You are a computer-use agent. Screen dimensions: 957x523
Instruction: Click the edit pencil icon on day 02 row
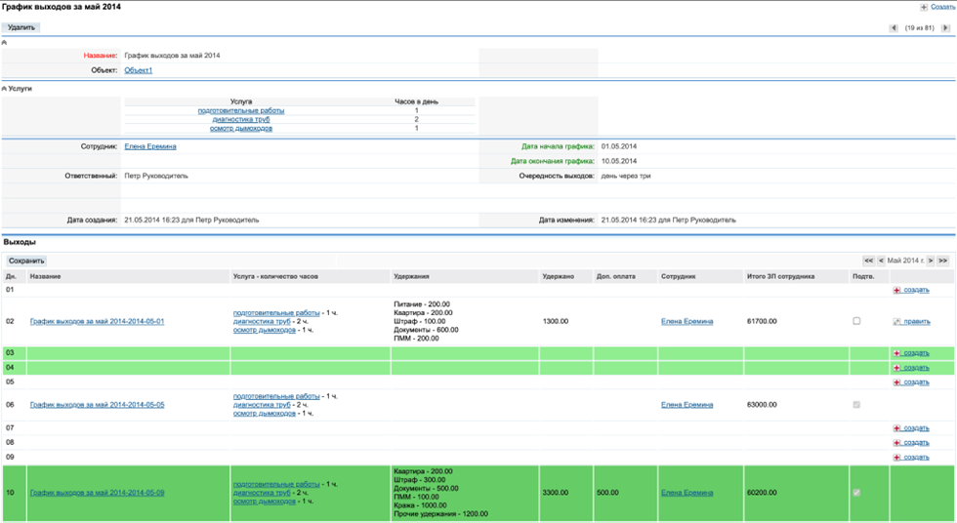click(x=897, y=321)
